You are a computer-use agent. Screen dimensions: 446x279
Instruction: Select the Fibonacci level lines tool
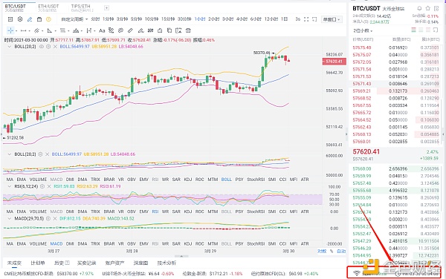[x=62, y=30]
